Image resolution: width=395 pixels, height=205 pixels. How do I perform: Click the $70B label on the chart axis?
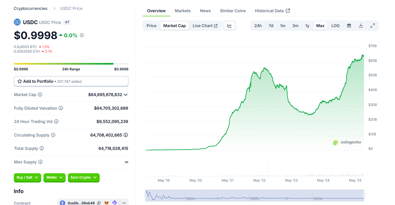[x=372, y=46]
